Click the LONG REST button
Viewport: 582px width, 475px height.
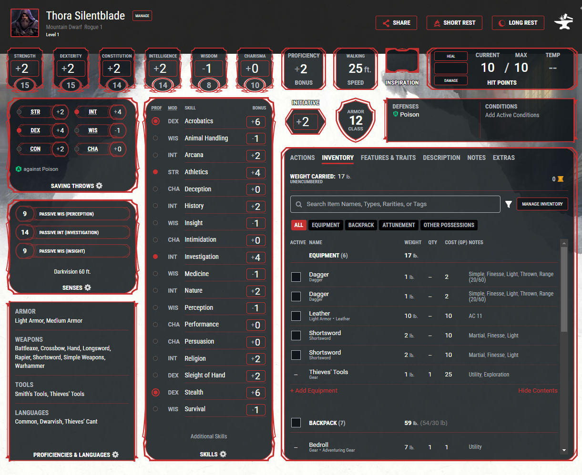pyautogui.click(x=518, y=22)
